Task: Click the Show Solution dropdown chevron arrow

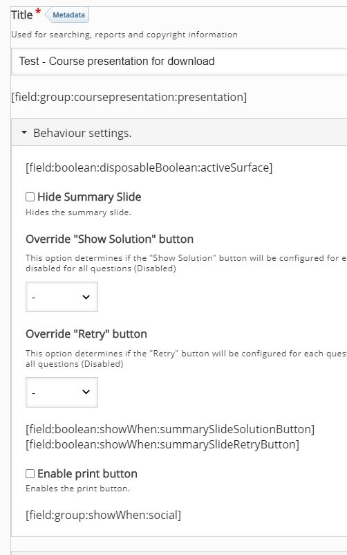Action: (x=86, y=297)
